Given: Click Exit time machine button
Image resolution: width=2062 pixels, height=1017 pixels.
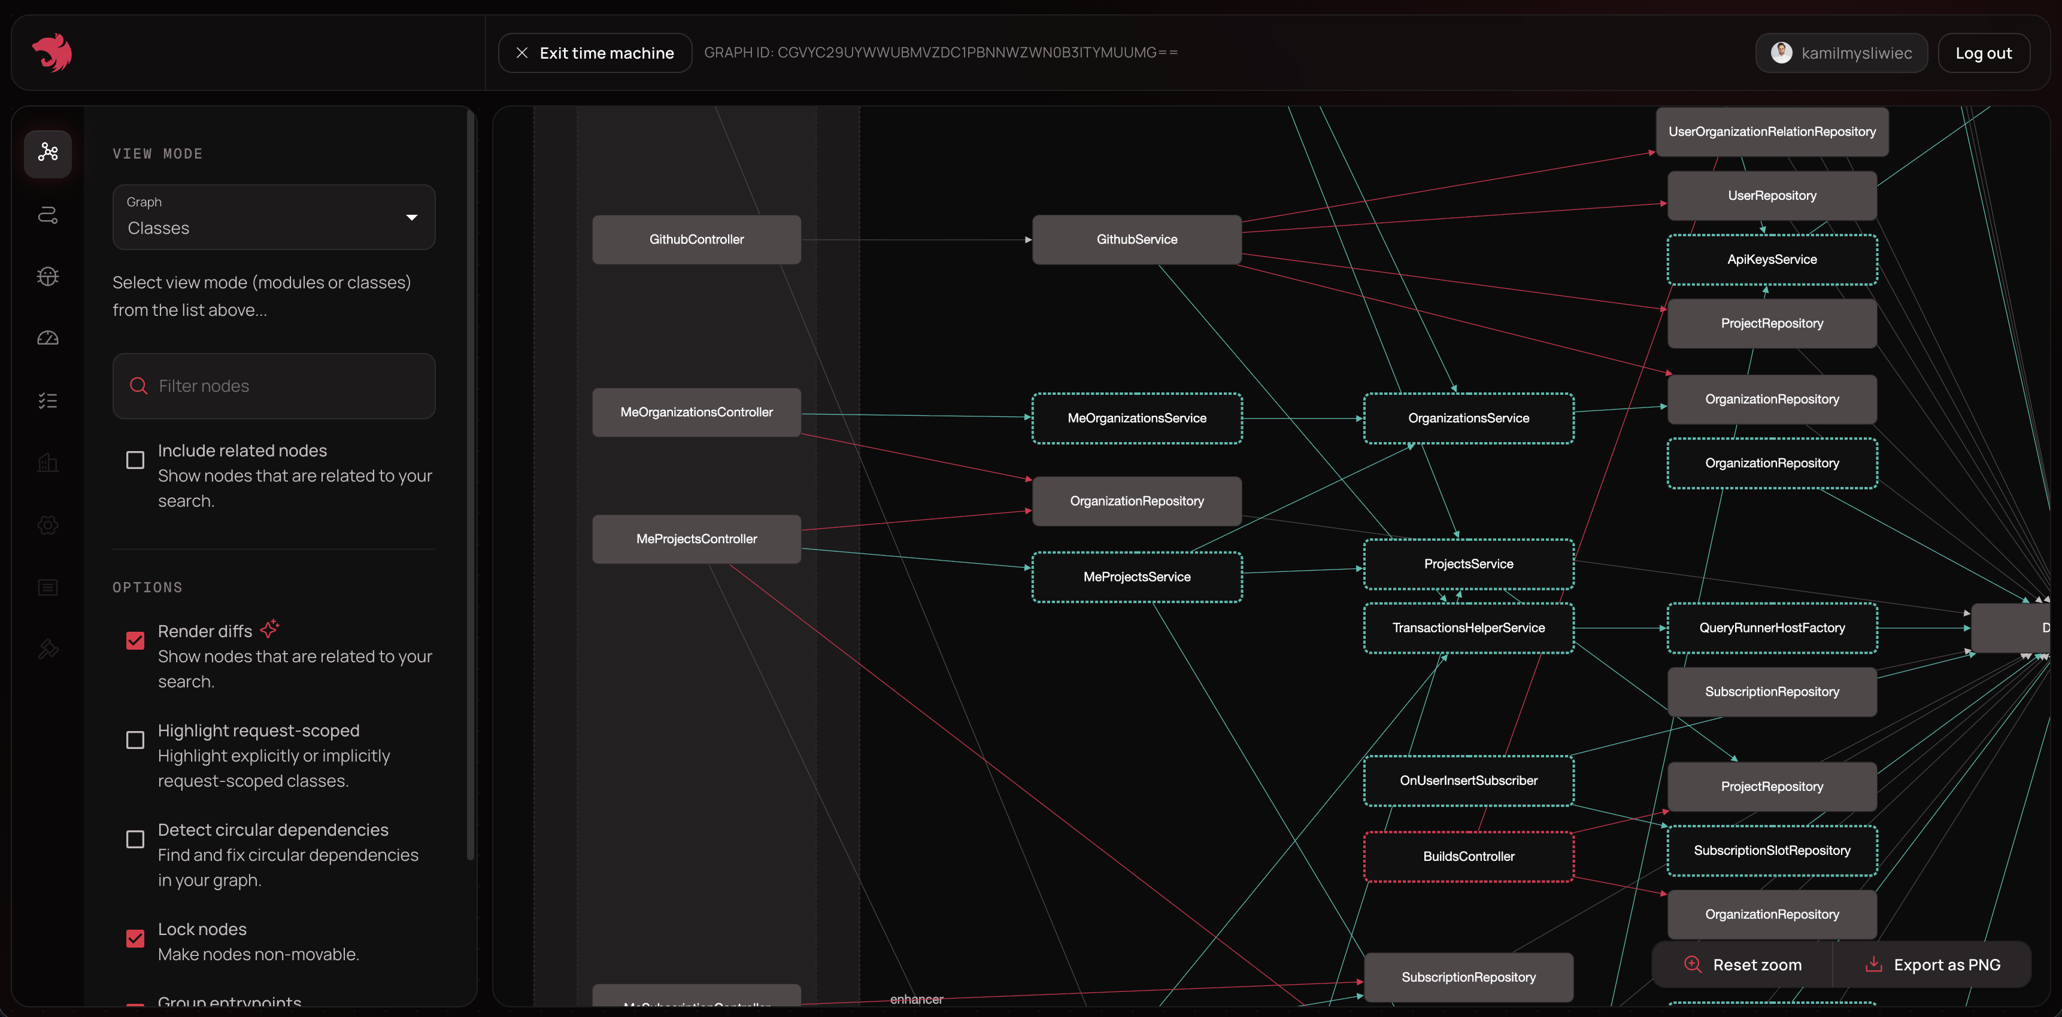Looking at the screenshot, I should 595,53.
